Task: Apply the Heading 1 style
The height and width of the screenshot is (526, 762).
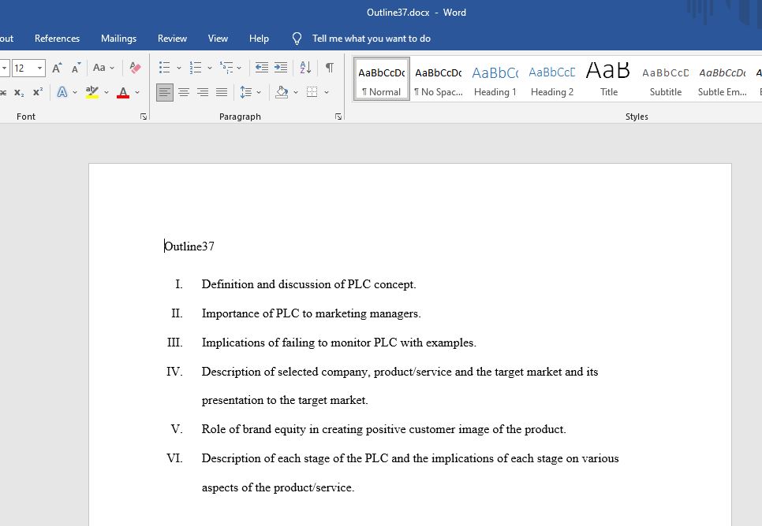Action: click(x=495, y=79)
